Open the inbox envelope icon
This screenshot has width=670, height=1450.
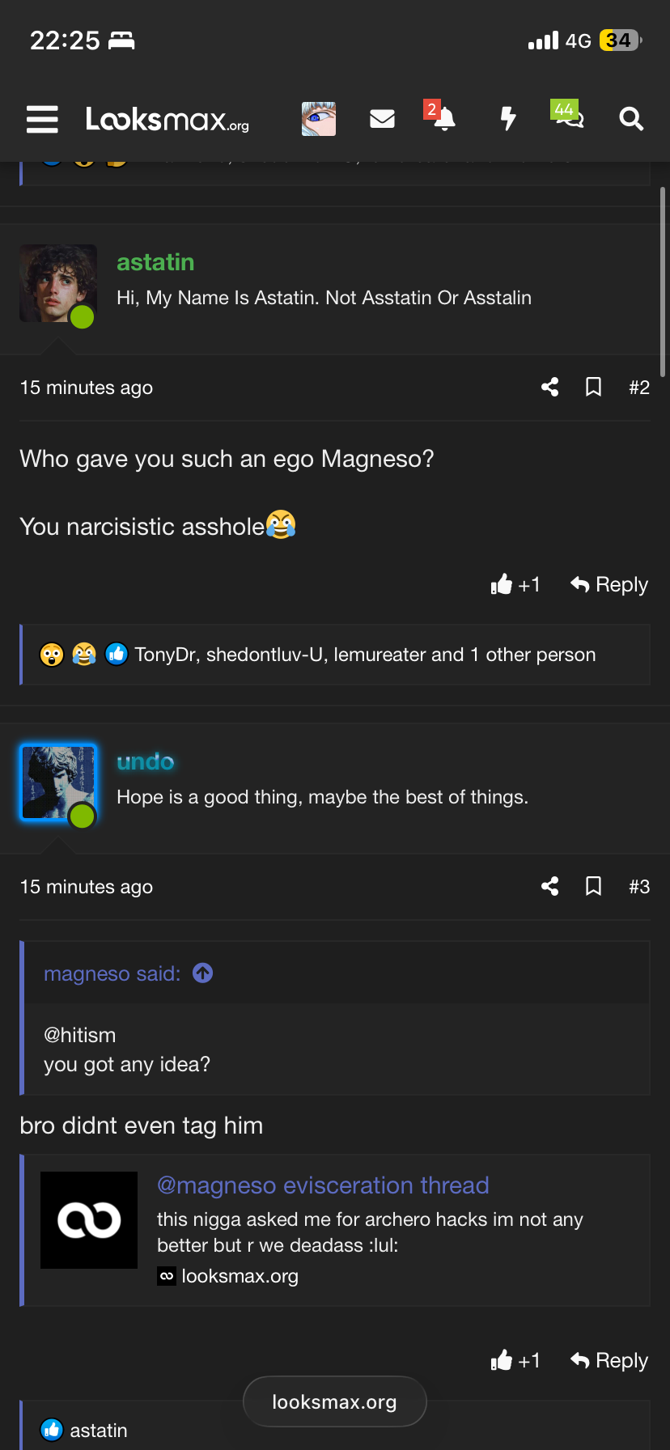pos(382,119)
